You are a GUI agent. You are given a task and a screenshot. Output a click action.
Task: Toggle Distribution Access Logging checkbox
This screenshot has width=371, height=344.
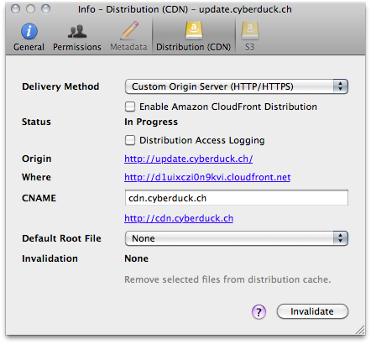[130, 140]
